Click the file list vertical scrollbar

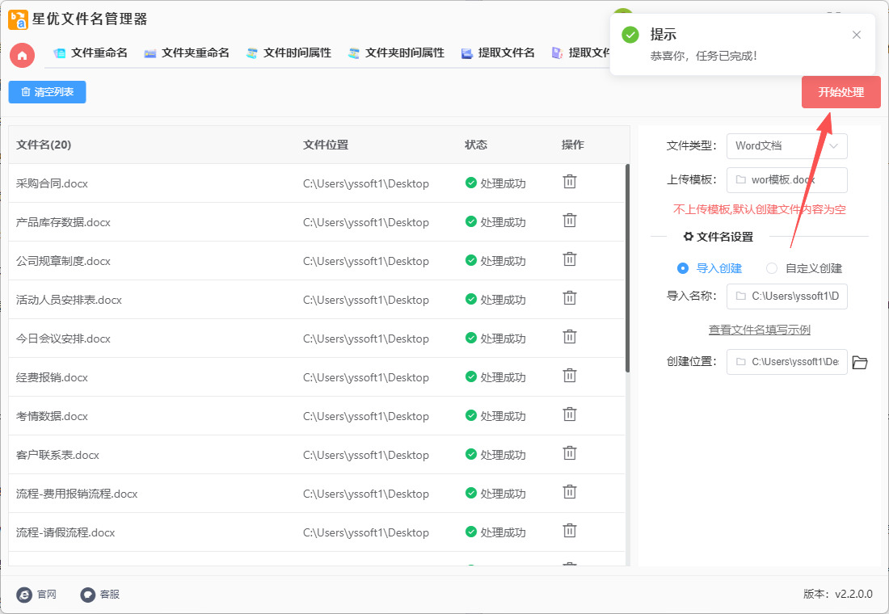(627, 268)
